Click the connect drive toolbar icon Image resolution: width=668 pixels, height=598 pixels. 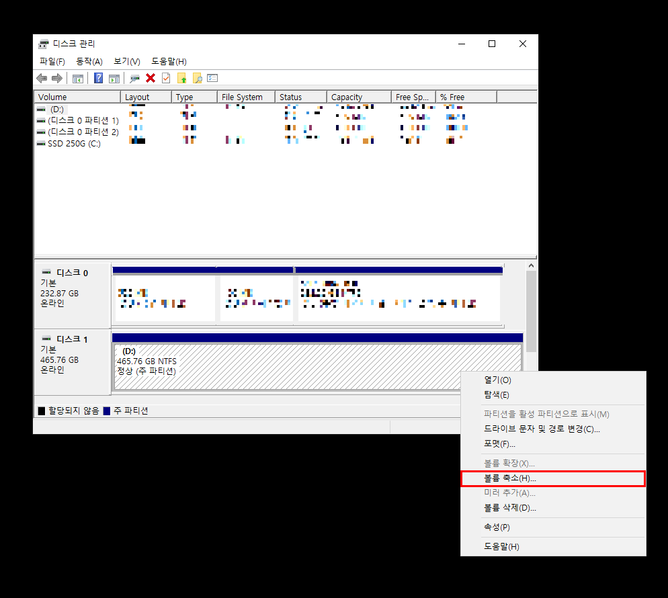134,79
